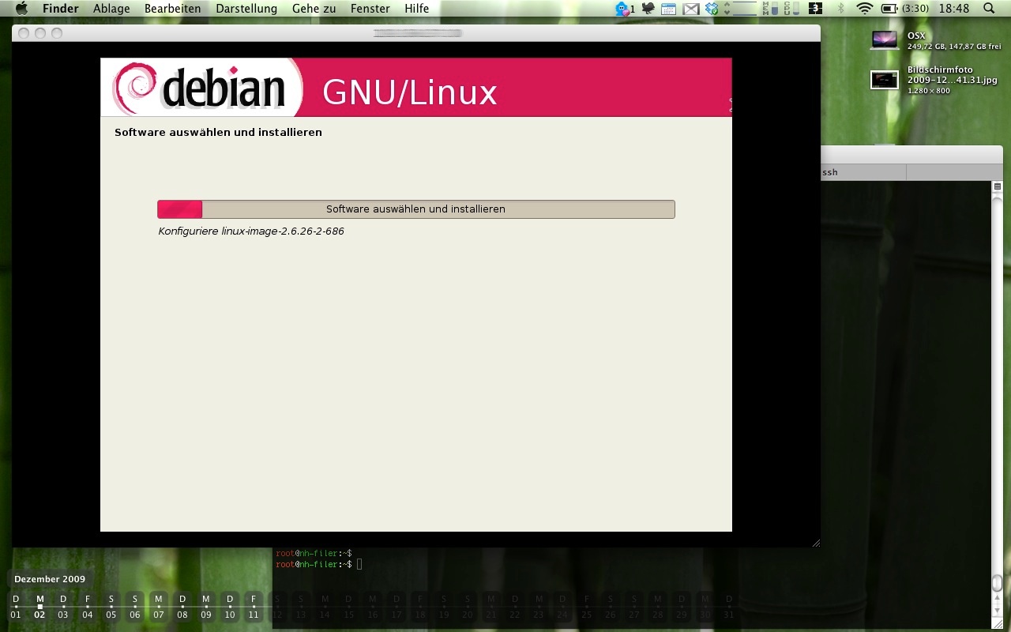Click the 'Konfiguriere linux-image-2.6.26-2-686' status text
This screenshot has width=1011, height=632.
coord(251,231)
